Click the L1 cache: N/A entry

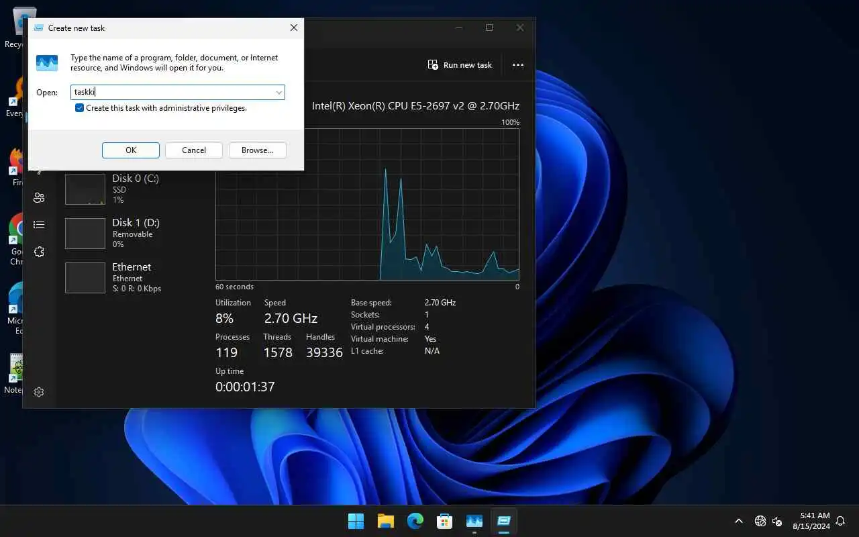coord(395,351)
